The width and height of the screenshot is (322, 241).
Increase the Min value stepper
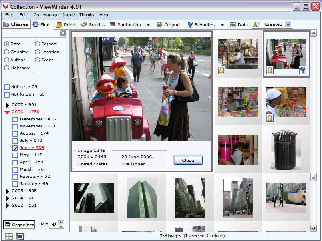[61, 222]
